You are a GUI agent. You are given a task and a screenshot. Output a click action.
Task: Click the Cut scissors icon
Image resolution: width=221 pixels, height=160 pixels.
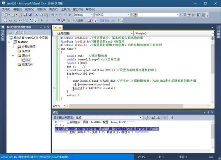36,15
